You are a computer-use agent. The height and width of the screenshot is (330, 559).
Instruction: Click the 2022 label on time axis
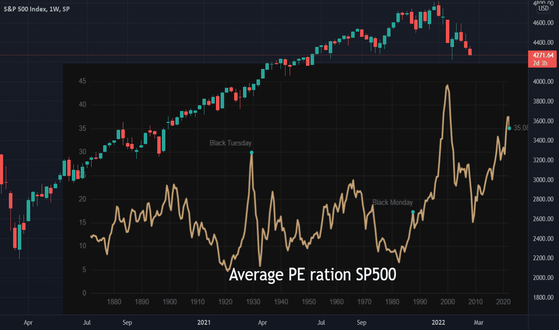point(438,322)
